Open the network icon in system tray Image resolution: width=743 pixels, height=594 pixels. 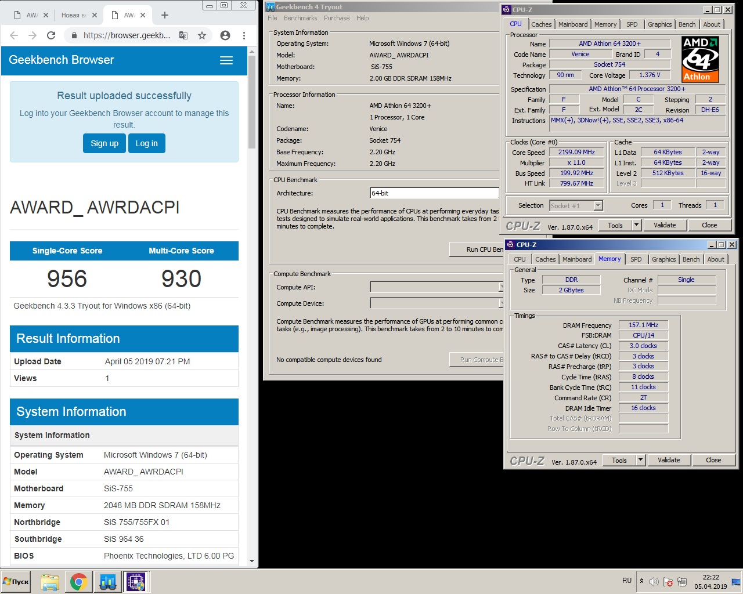682,581
